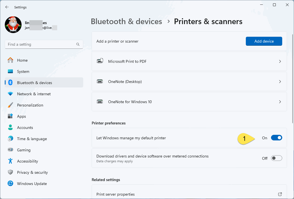Open Network & internet settings
This screenshot has width=294, height=199.
coord(44,94)
